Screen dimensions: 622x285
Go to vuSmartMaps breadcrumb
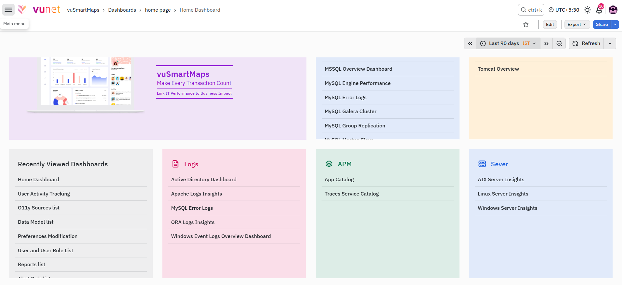[x=83, y=10]
